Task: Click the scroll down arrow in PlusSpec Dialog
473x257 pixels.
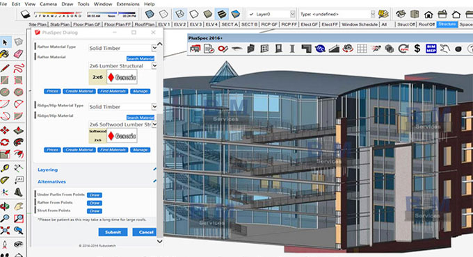Action: (159, 241)
